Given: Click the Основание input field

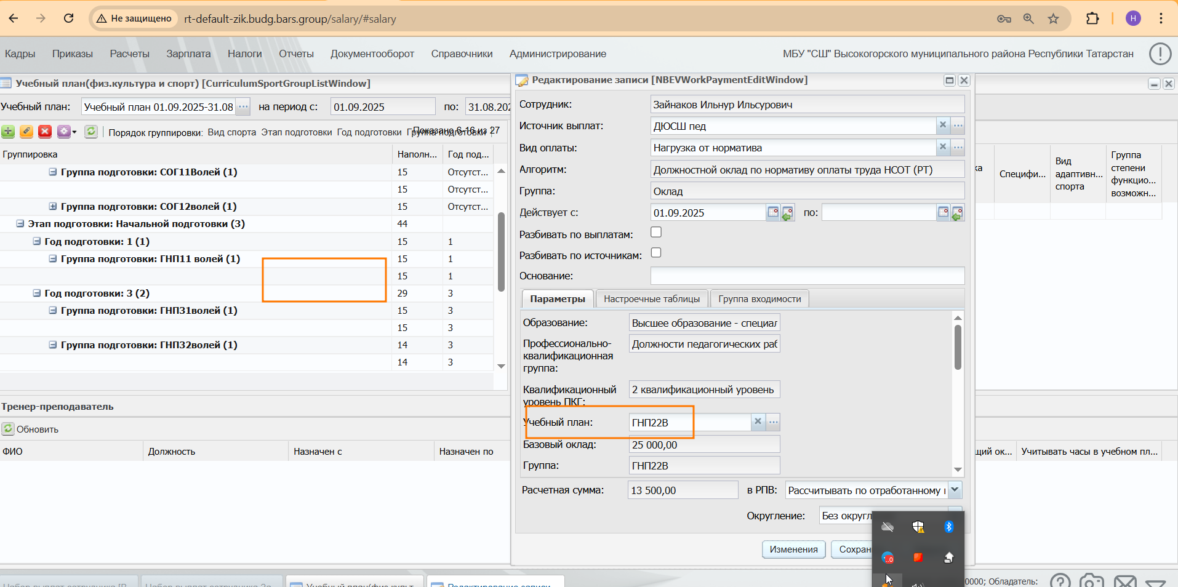Looking at the screenshot, I should tap(807, 276).
